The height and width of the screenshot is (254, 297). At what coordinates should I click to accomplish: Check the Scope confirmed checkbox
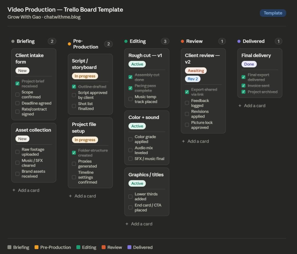tap(17, 95)
